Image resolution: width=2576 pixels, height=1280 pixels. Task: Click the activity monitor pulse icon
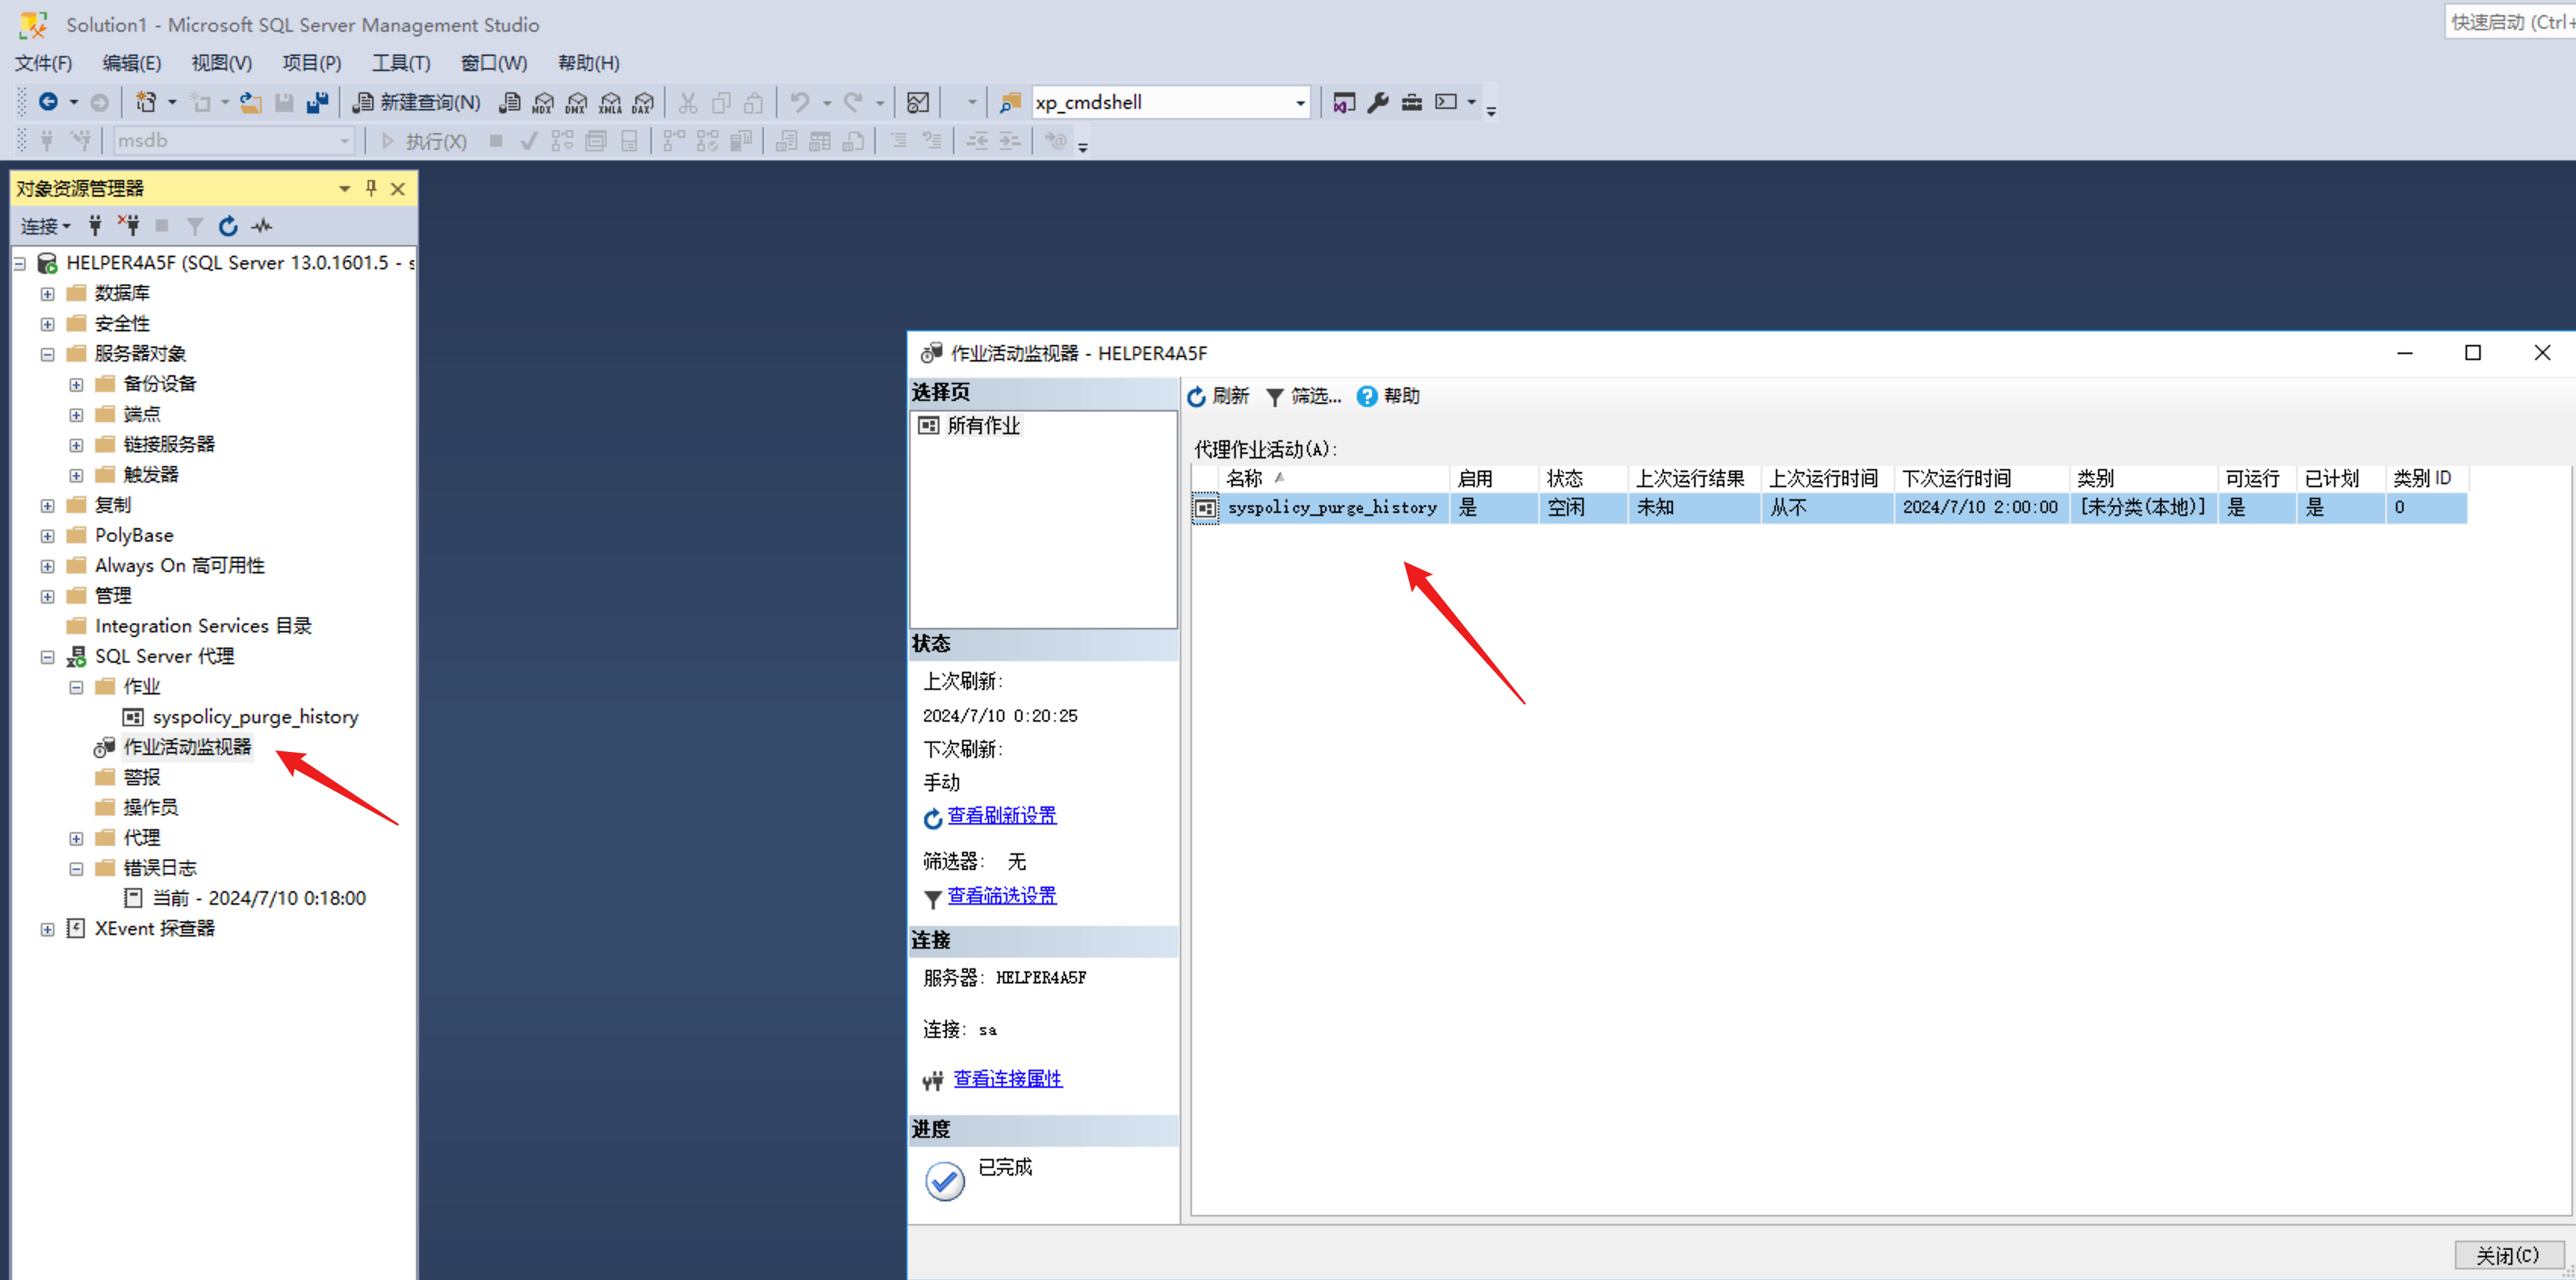262,226
